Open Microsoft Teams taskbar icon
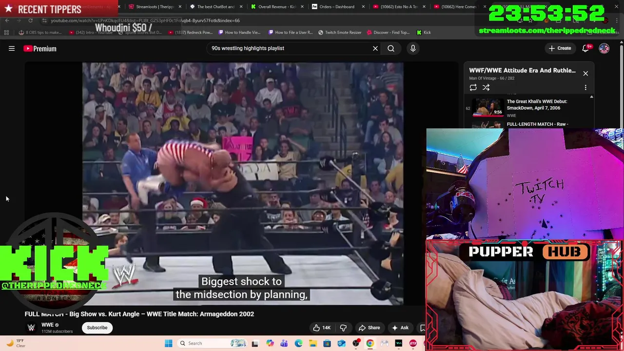 284,343
